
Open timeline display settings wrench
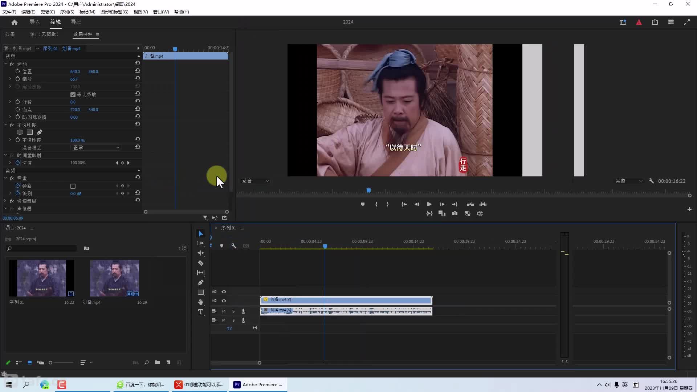[234, 246]
